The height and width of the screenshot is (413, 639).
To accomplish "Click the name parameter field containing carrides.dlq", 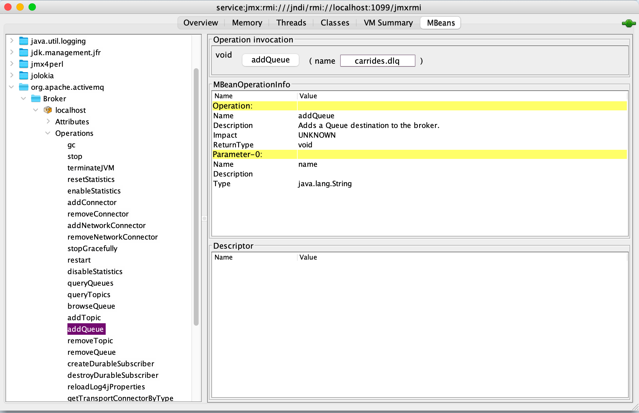I will 378,60.
